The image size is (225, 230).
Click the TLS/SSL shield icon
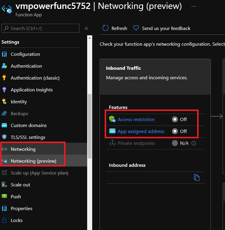tap(4, 137)
